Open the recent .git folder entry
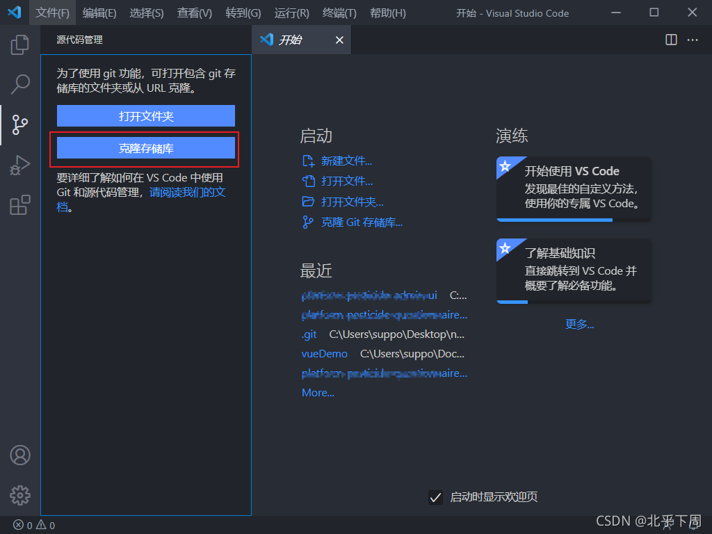This screenshot has width=712, height=534. 309,334
